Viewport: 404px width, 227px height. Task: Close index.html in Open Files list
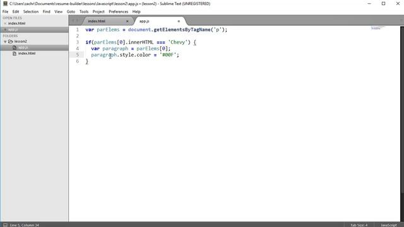click(5, 23)
